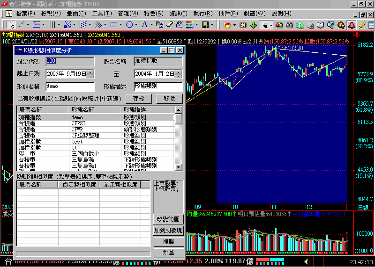Click the 複製 button
Image resolution: width=375 pixels, height=267 pixels.
pos(168,242)
